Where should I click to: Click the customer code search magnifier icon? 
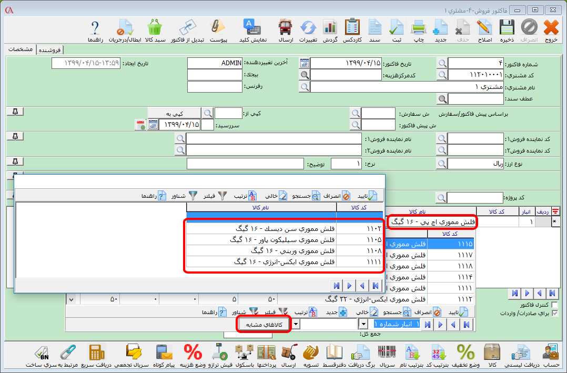[442, 75]
